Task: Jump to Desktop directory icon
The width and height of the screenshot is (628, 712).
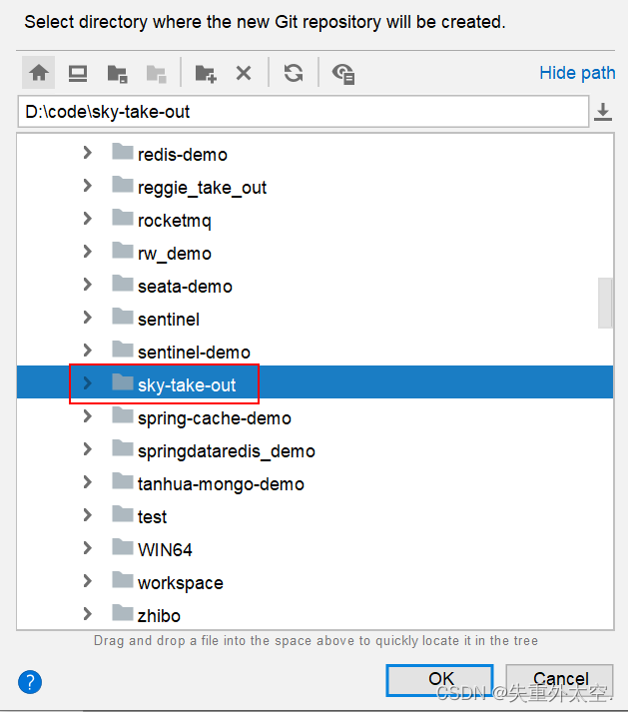Action: (x=78, y=73)
